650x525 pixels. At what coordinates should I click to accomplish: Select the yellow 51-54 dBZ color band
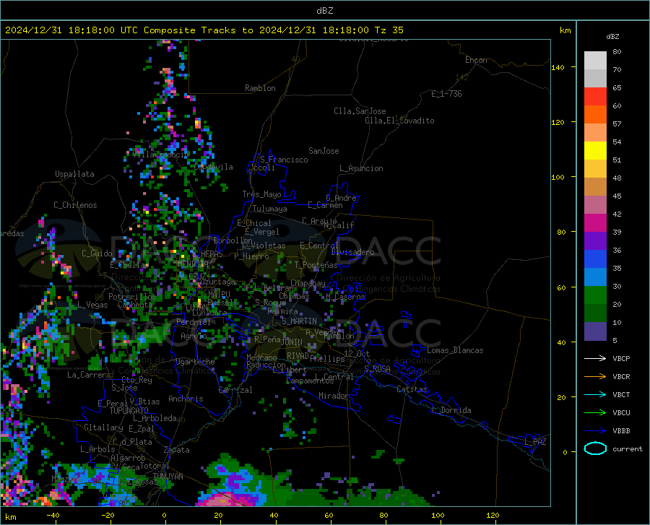[595, 151]
